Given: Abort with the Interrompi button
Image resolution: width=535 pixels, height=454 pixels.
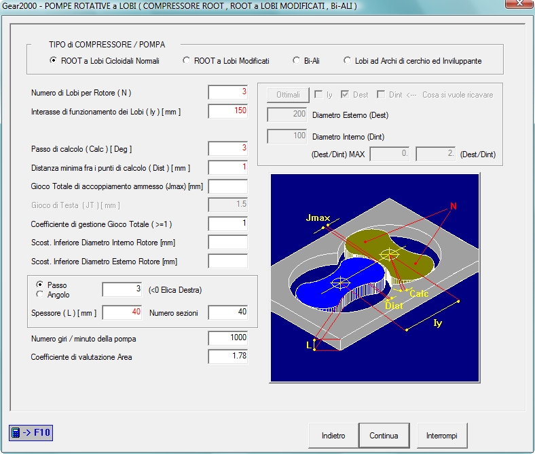Looking at the screenshot, I should [x=442, y=436].
